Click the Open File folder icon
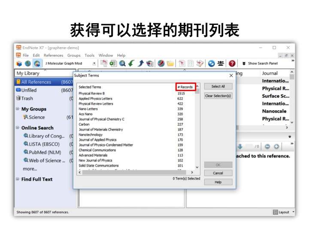The image size is (309, 232). pos(170,63)
